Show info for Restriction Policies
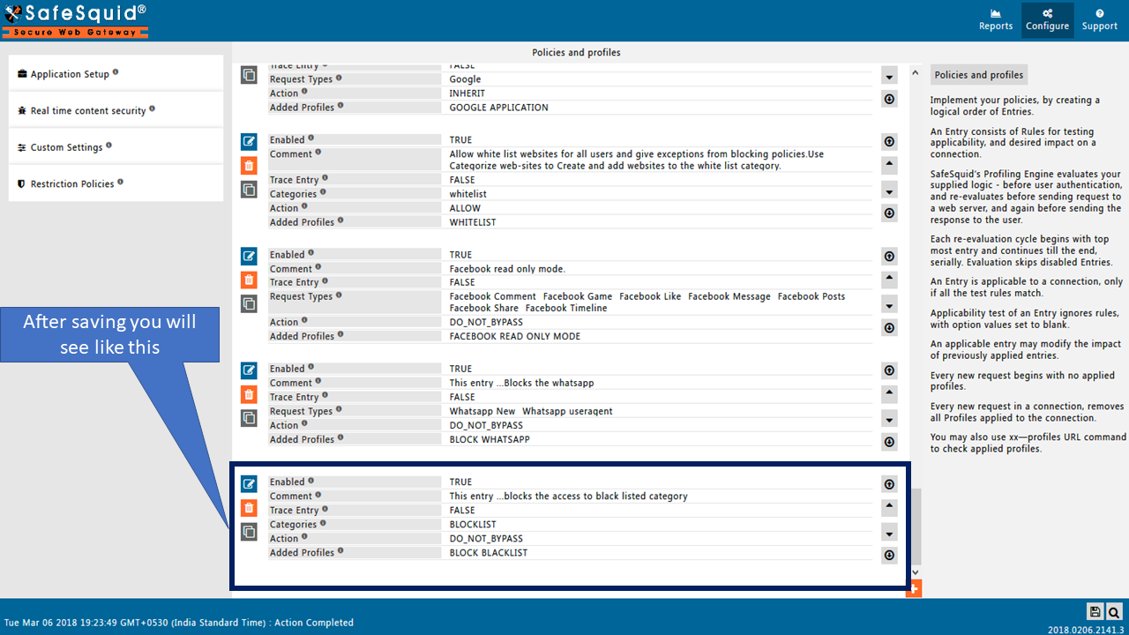Image resolution: width=1129 pixels, height=635 pixels. click(120, 182)
